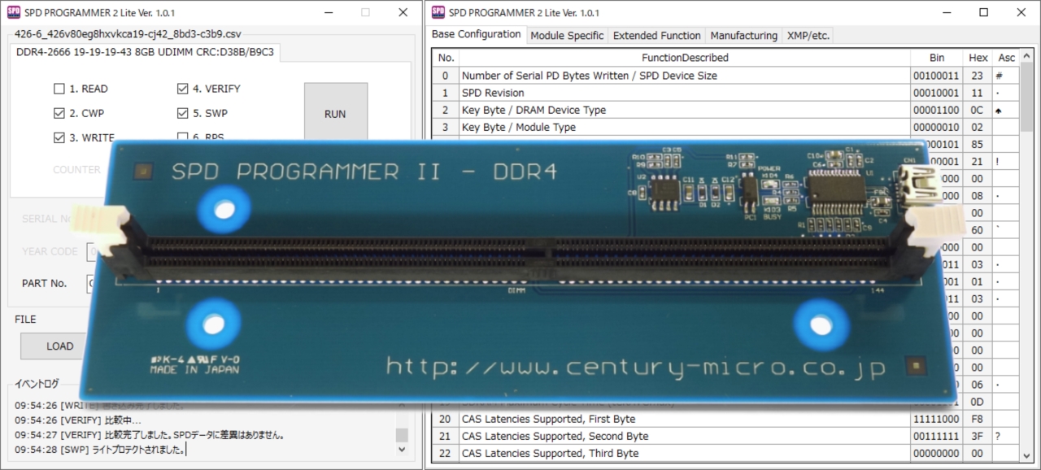This screenshot has width=1041, height=470.
Task: Click the FunctionDescribed column header
Action: [x=685, y=58]
